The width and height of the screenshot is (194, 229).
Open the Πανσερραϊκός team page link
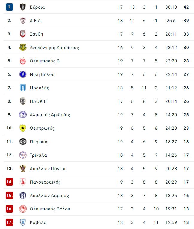tap(45, 182)
